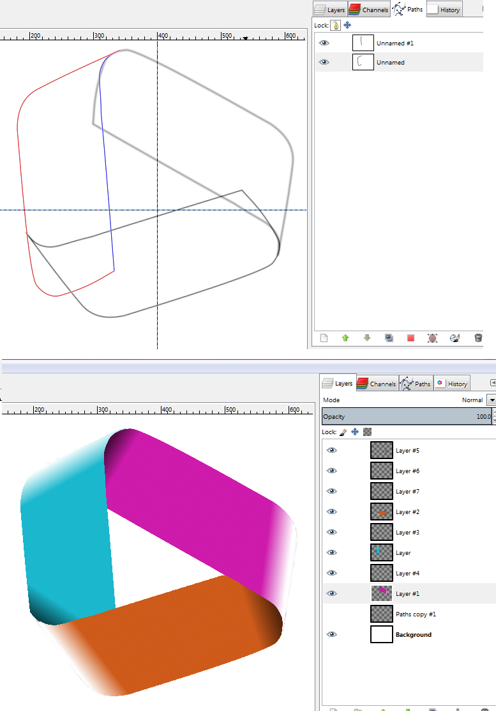Toggle lock pixels brush icon in Layers dialog

343,432
